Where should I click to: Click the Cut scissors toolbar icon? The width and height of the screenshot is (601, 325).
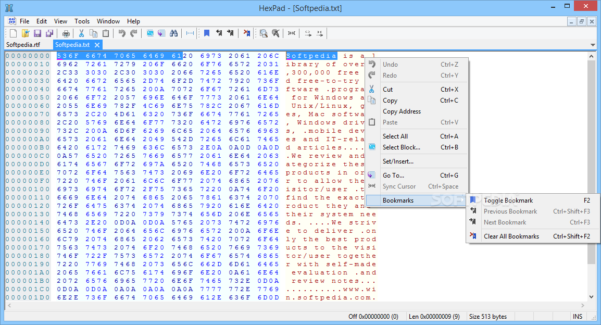click(81, 33)
